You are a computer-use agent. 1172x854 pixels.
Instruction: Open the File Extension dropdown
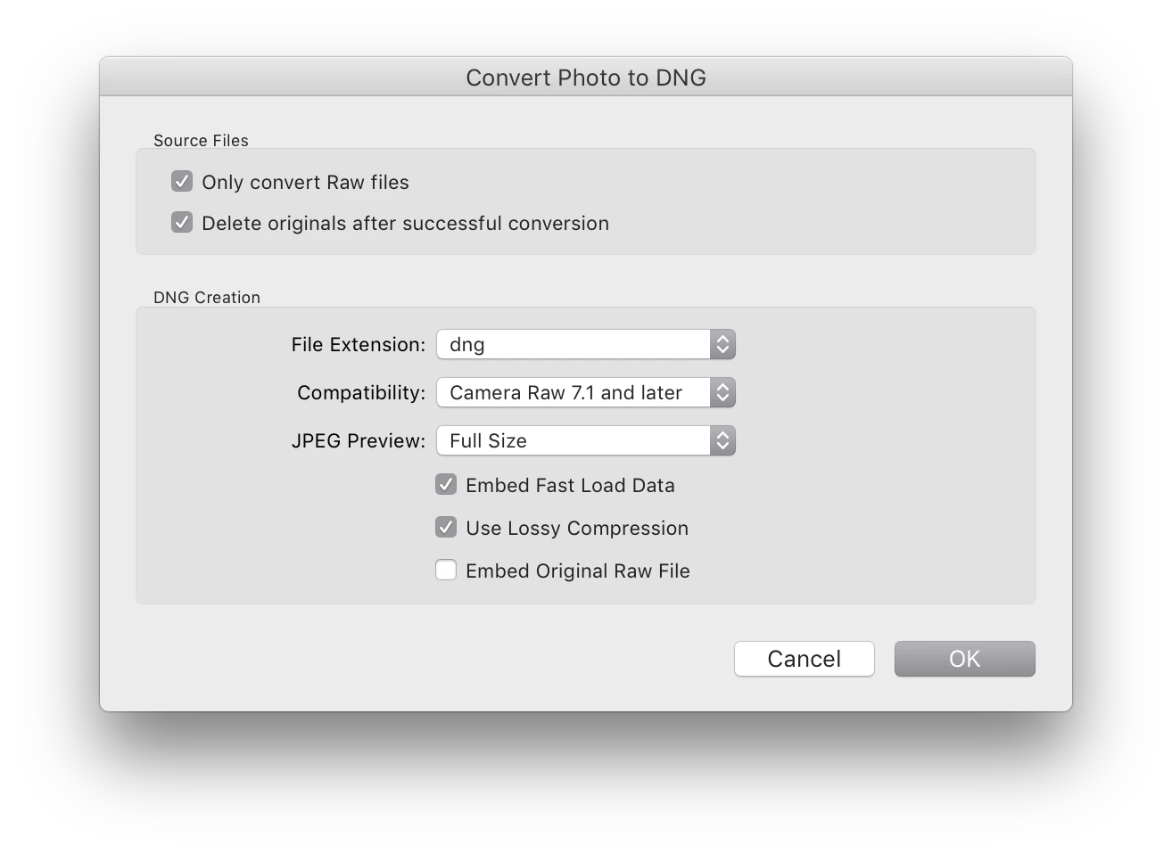(x=585, y=345)
